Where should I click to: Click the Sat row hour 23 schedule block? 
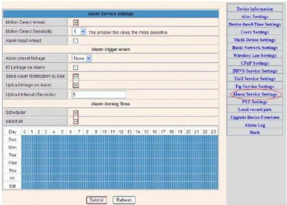click(214, 186)
